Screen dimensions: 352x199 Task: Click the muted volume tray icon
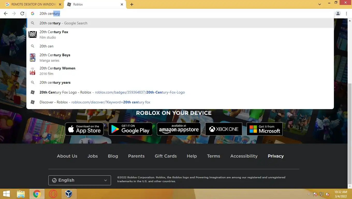tap(328, 194)
